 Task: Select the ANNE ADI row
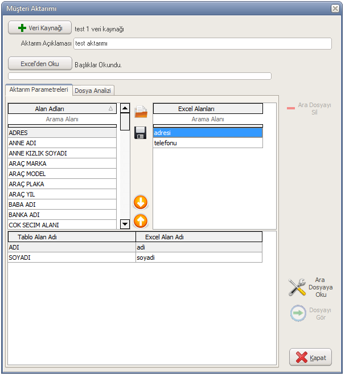(x=62, y=143)
